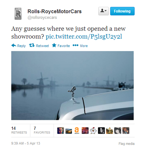Open the pic.twitter.com/P5lsgU2y2l link

(x=84, y=36)
